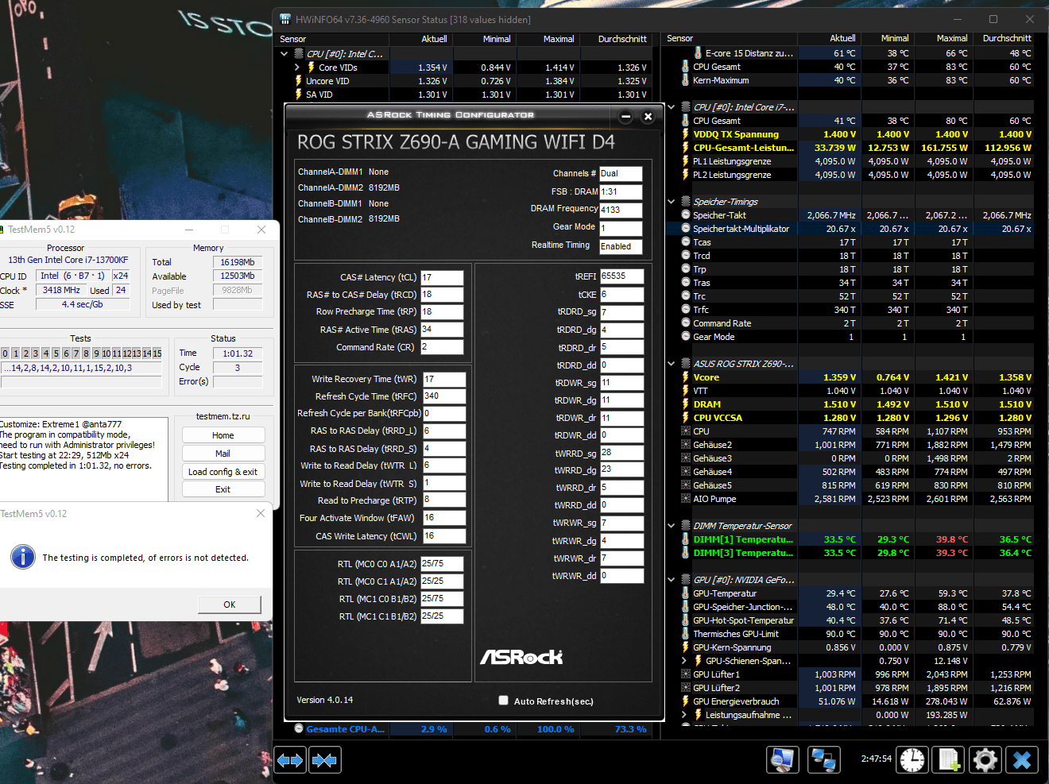Open HWiNFO network computers icon
Screen dimensions: 1049x784
[823, 760]
